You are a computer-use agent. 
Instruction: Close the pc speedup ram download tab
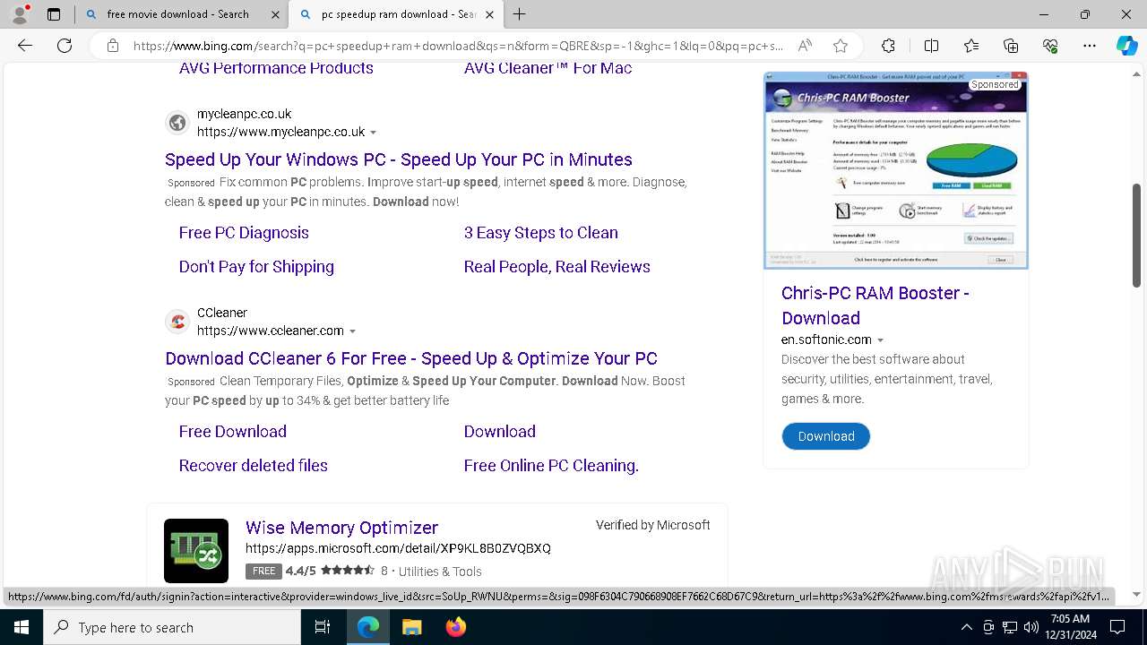489,14
